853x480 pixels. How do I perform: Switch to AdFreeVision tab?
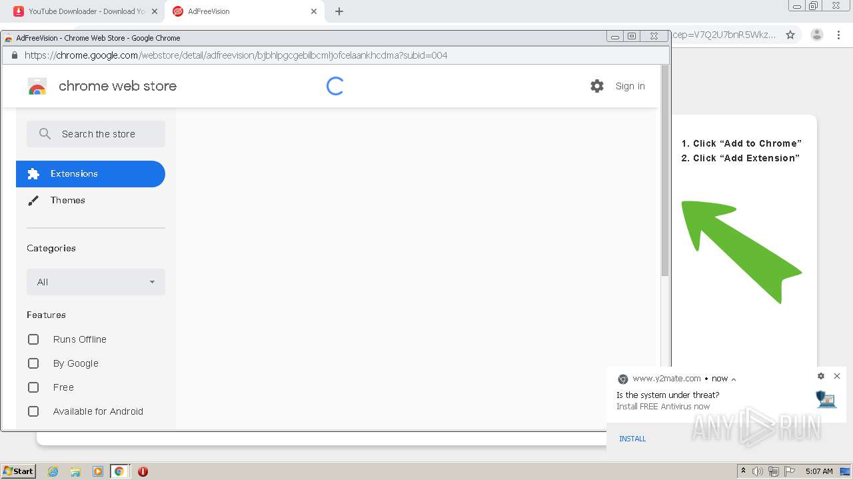point(245,11)
